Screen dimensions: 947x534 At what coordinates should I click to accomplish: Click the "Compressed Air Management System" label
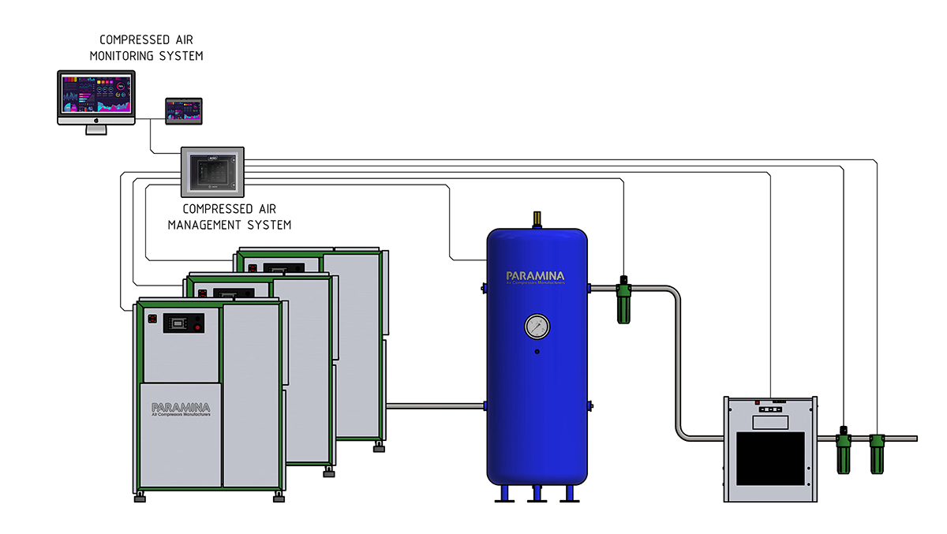[229, 217]
